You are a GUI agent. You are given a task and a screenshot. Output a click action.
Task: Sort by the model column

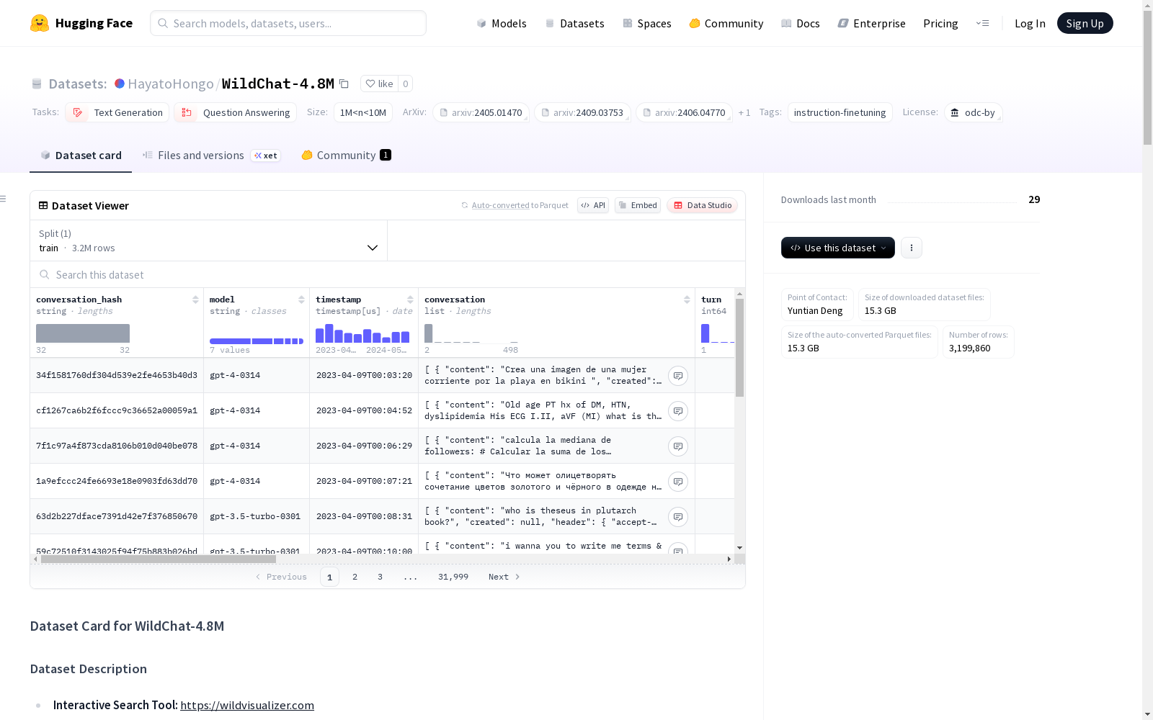pos(301,300)
